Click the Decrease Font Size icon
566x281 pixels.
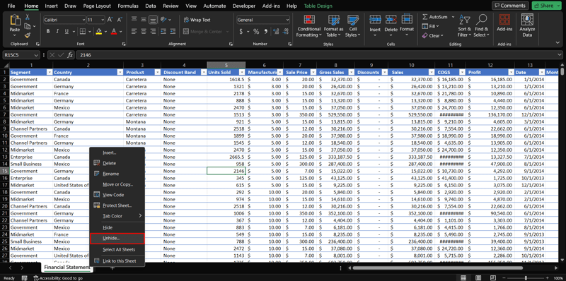pos(120,20)
